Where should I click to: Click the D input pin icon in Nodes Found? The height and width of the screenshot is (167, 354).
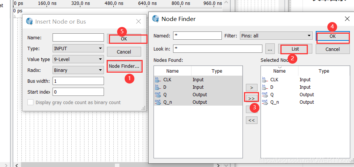[x=158, y=87]
